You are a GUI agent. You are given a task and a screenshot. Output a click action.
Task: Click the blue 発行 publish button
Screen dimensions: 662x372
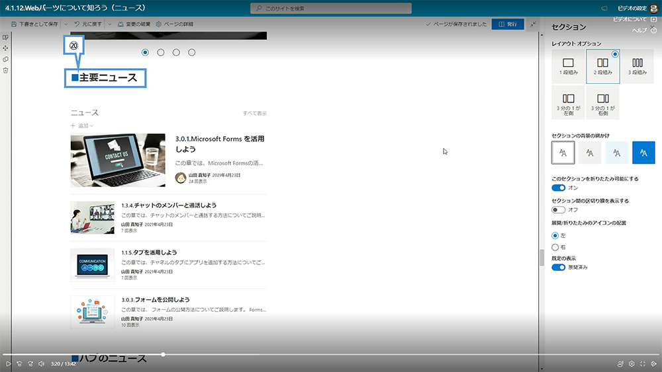pos(508,24)
